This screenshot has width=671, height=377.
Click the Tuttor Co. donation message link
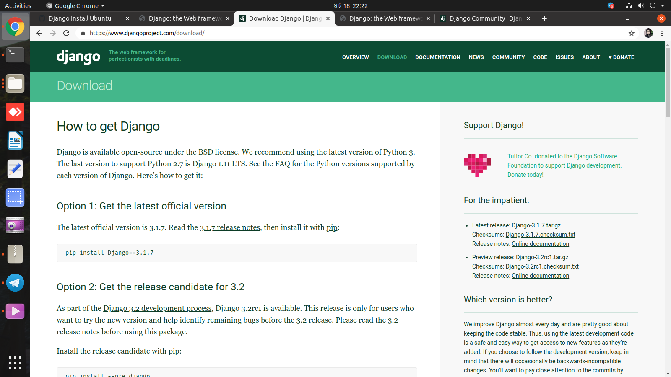pos(564,165)
